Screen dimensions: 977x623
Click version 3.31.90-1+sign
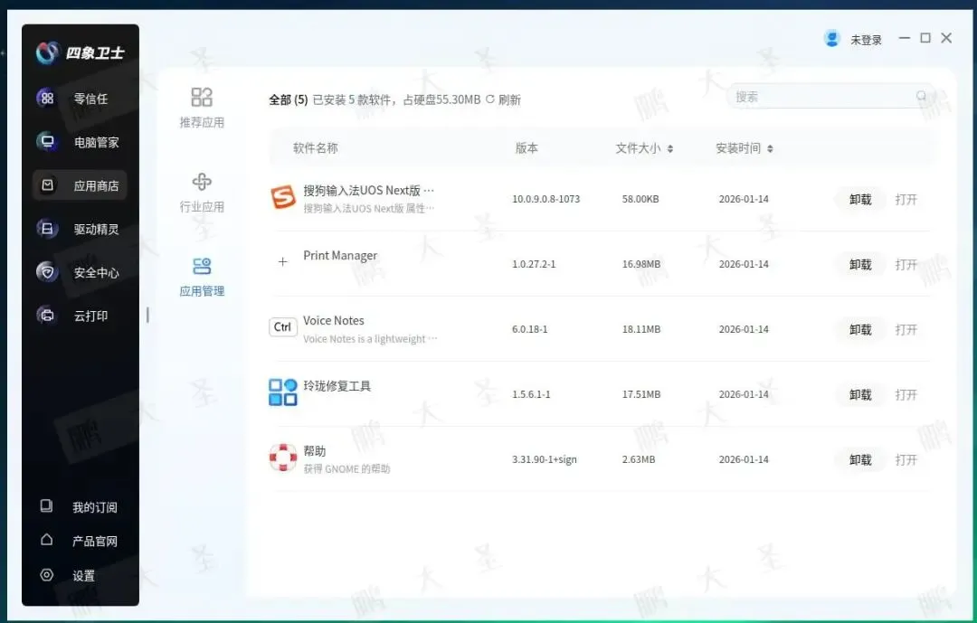545,459
